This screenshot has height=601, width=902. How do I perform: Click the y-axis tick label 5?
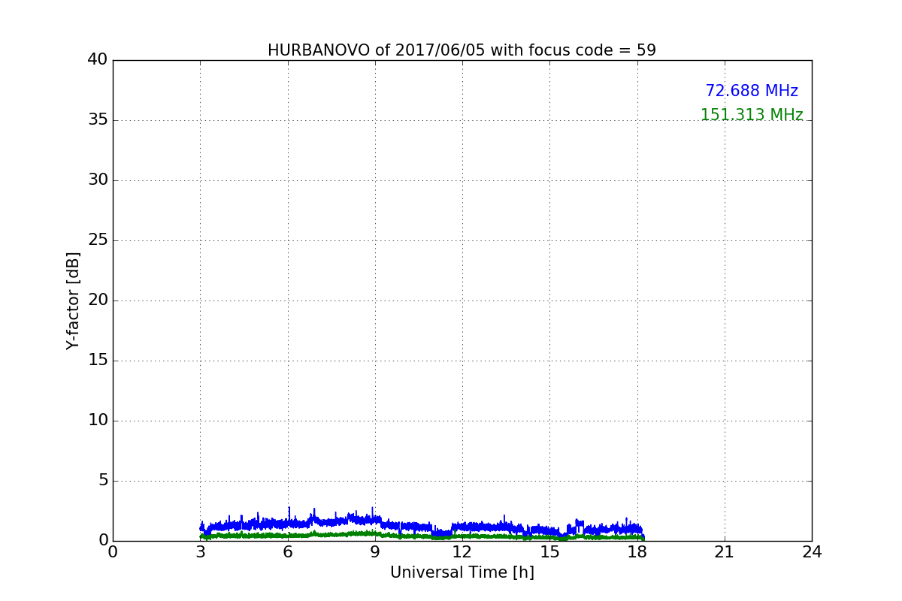pos(103,481)
